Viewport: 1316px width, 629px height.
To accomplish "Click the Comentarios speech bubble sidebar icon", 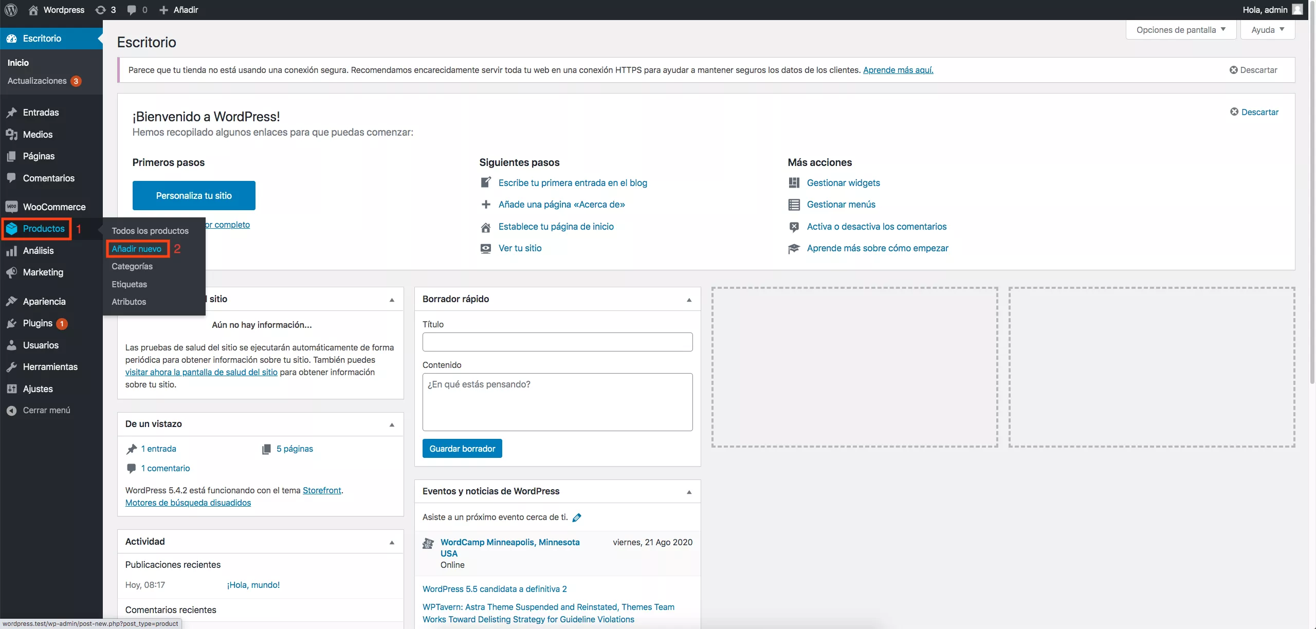I will [x=11, y=178].
